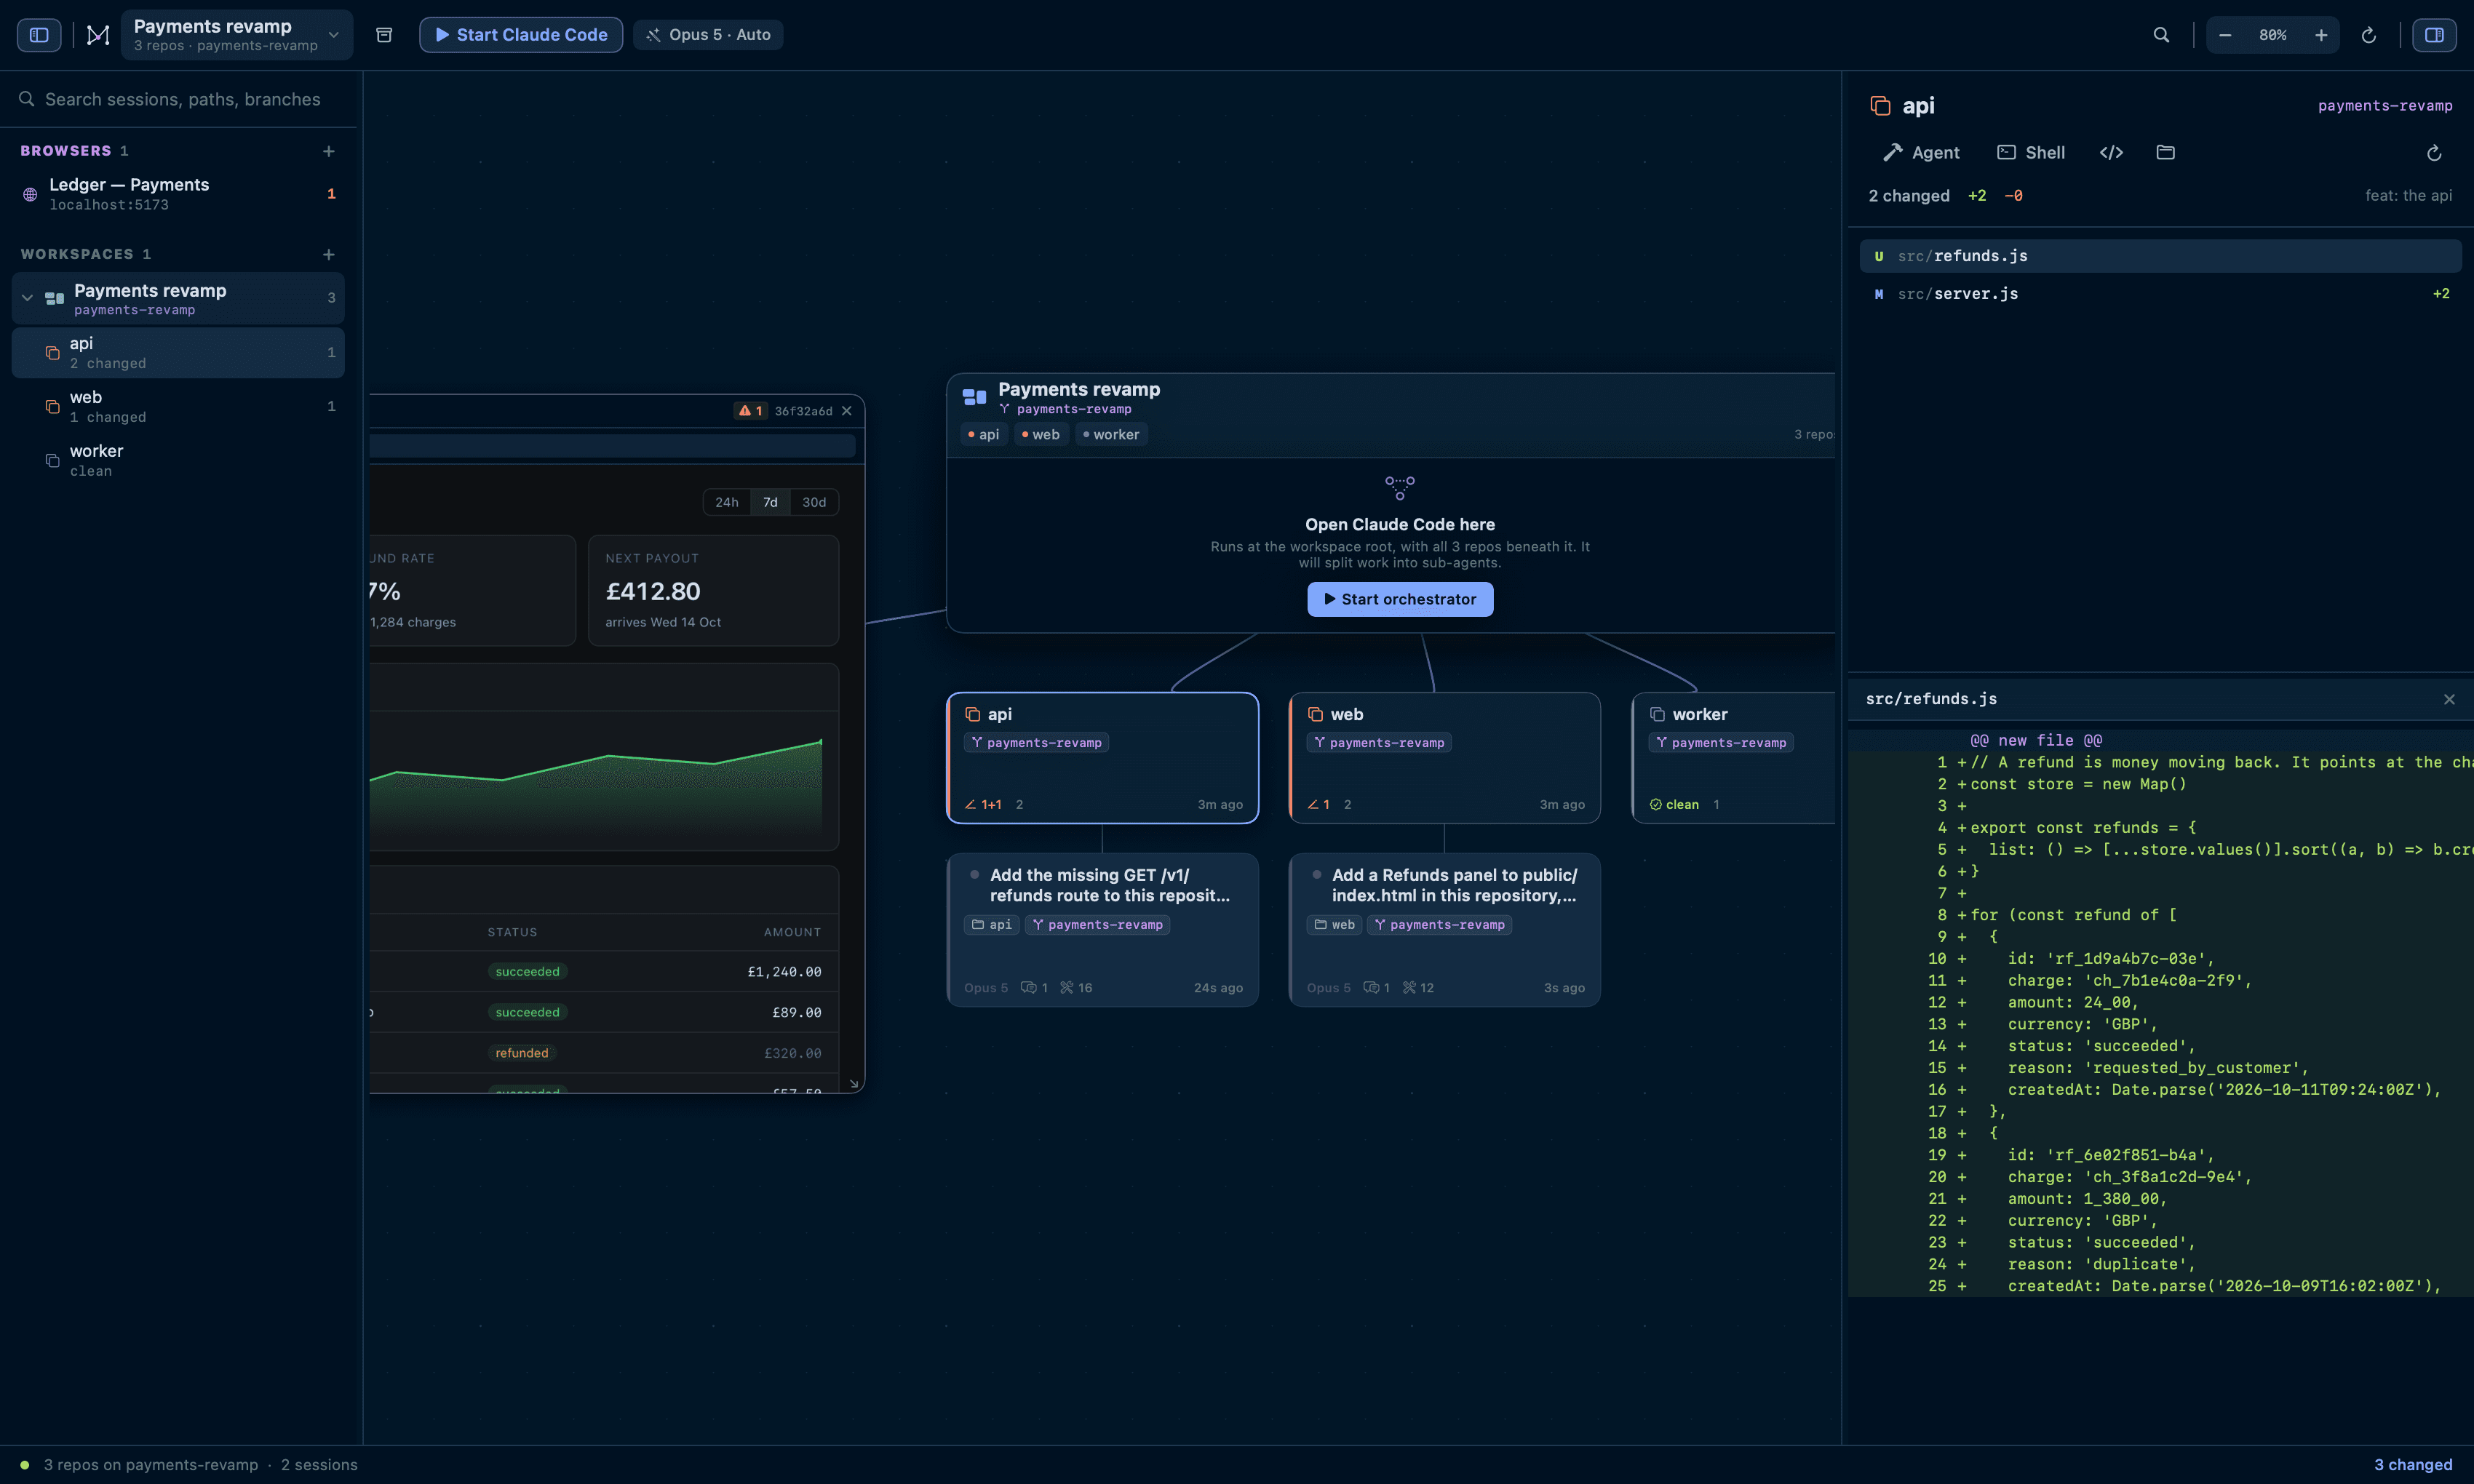This screenshot has width=2474, height=1484.
Task: Select the web repo in sidebar
Action: coord(178,406)
